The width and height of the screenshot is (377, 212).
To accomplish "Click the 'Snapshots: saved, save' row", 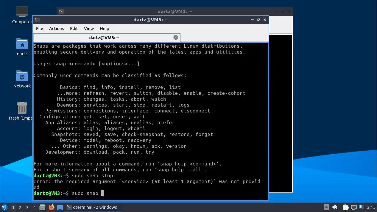I will coord(132,134).
